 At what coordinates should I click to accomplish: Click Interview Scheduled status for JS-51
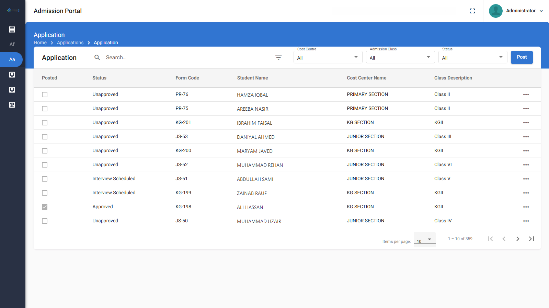(x=114, y=178)
